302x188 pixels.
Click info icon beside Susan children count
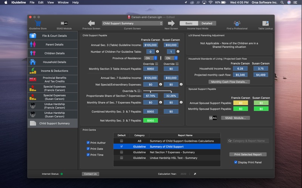tap(178, 52)
